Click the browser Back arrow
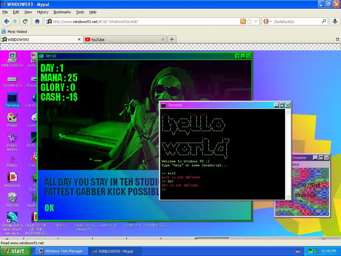 [x=6, y=21]
